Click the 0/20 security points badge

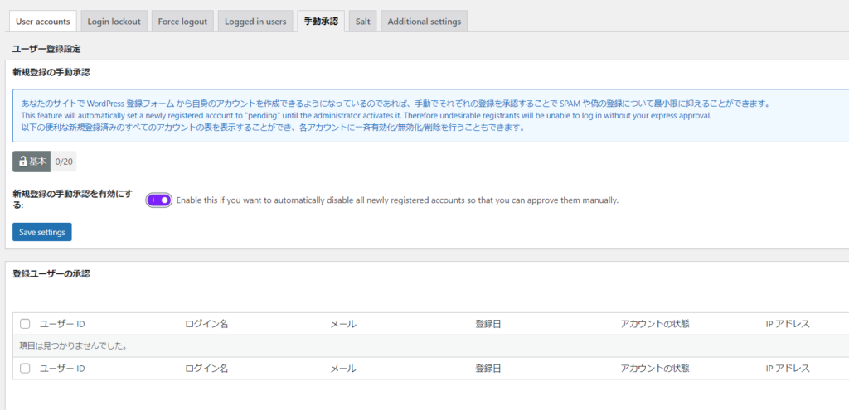(x=64, y=162)
